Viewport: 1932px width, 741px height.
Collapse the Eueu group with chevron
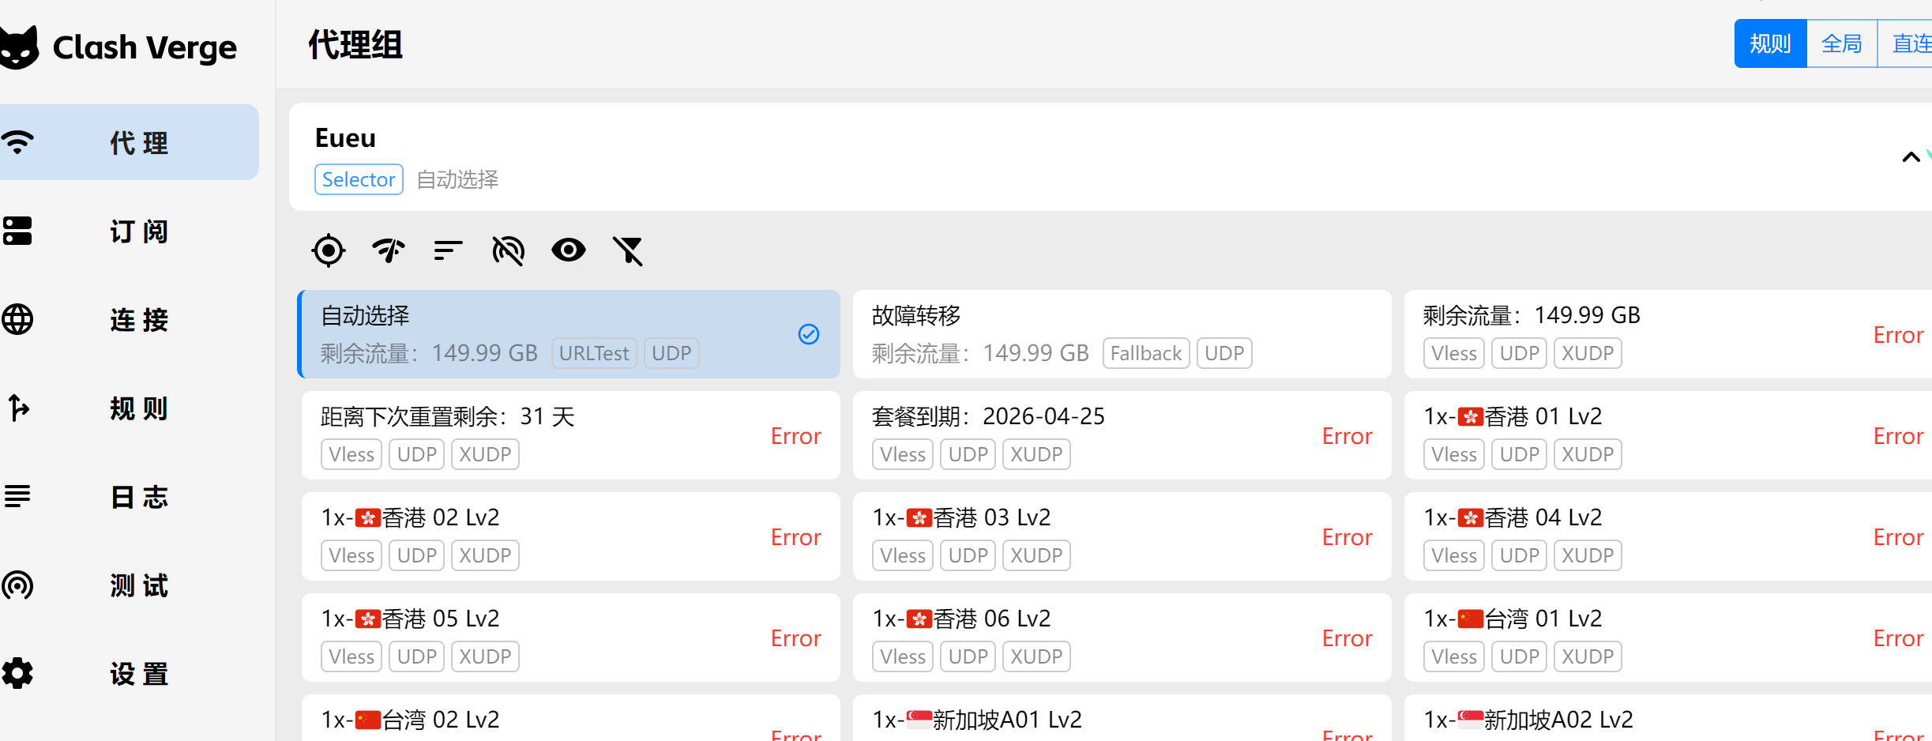tap(1910, 157)
